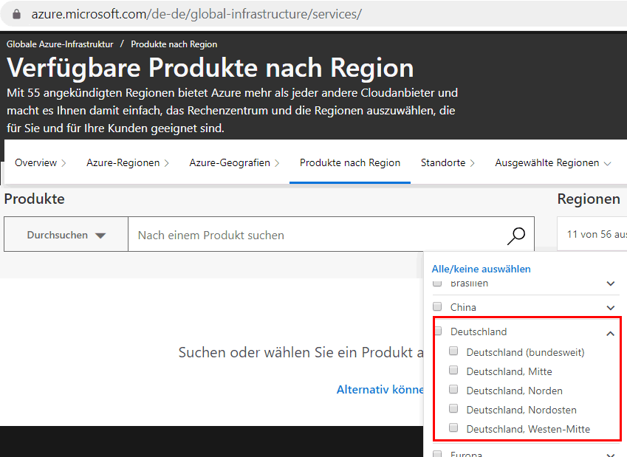This screenshot has height=457, width=627.
Task: Click the China region label
Action: coord(463,307)
